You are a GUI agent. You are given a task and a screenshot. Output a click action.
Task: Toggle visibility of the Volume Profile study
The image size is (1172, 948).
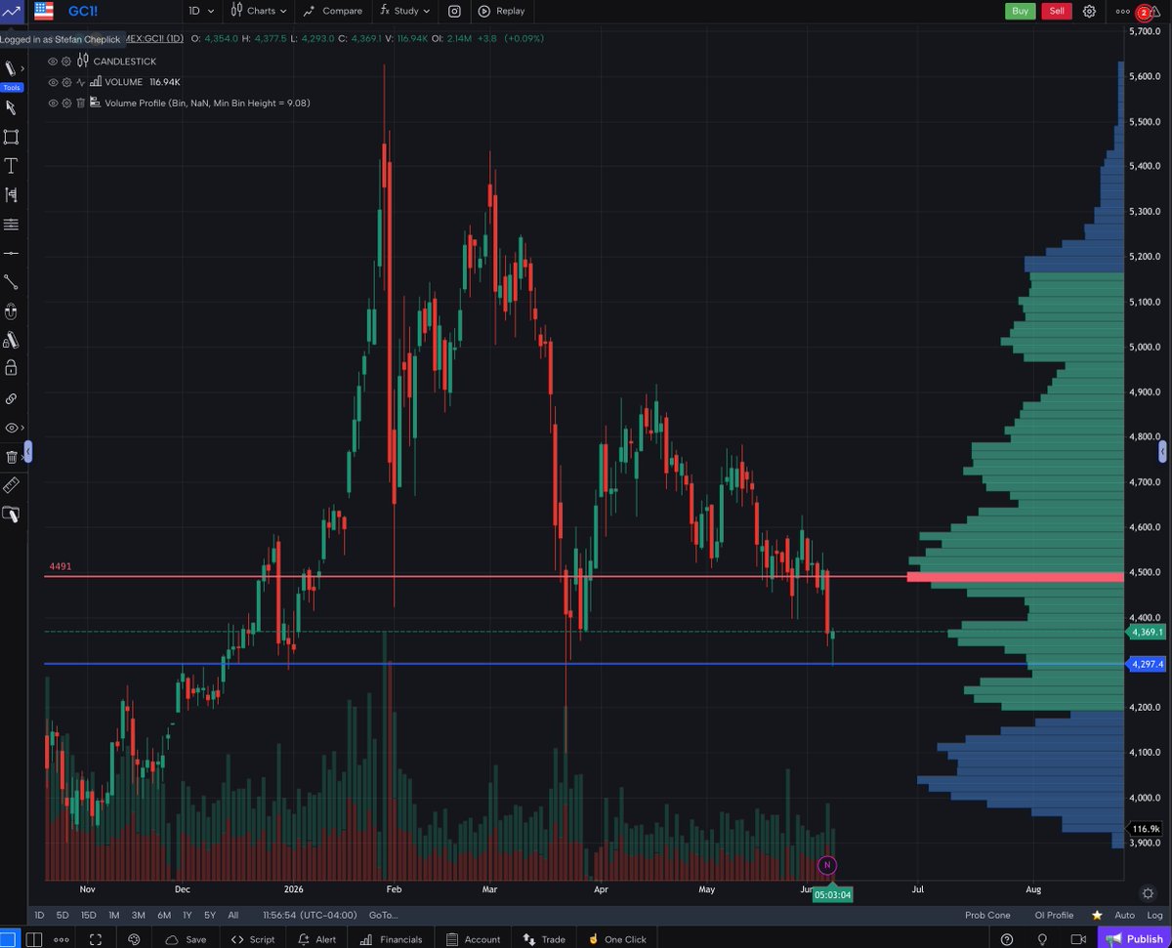click(54, 103)
